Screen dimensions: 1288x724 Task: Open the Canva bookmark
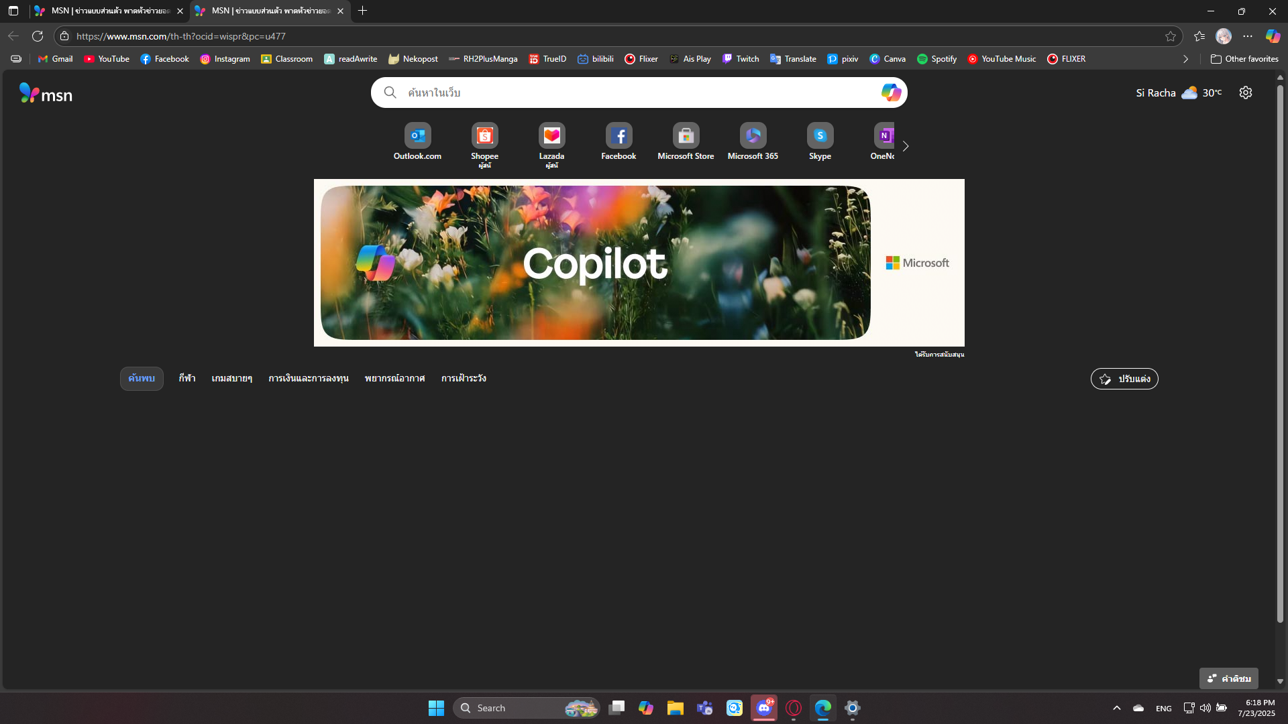[888, 59]
